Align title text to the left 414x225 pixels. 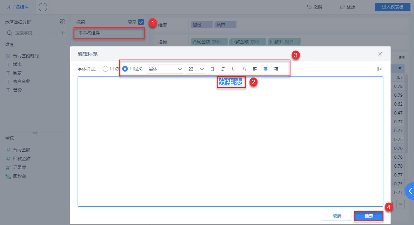point(255,69)
